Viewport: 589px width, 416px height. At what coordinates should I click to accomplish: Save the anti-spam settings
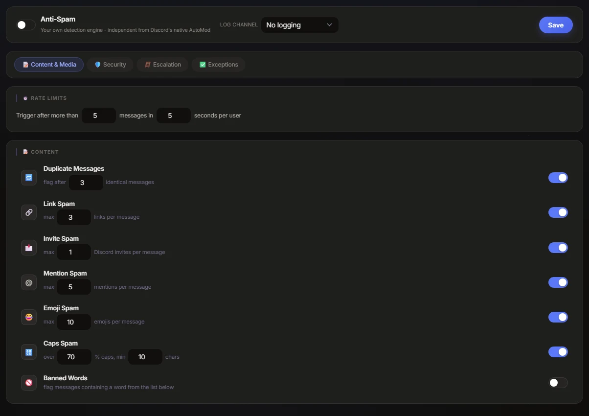click(x=556, y=25)
